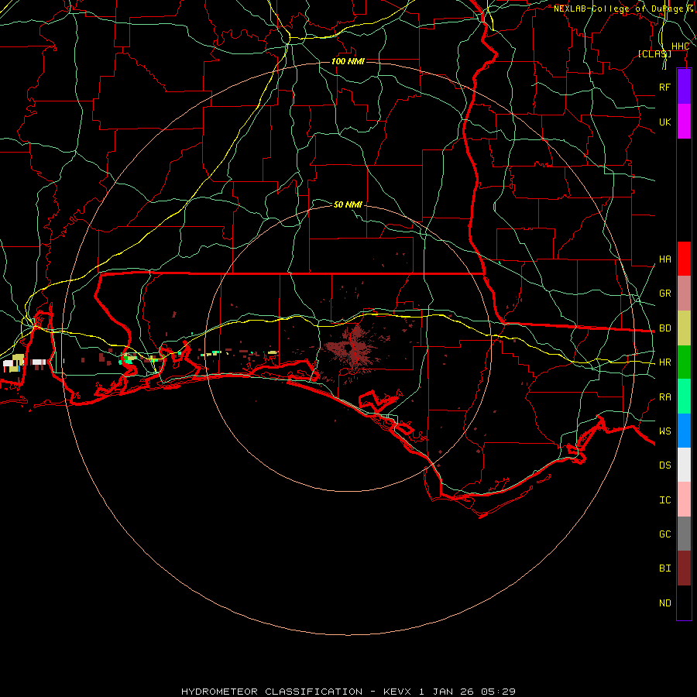The image size is (697, 697).
Task: Click the HR green legend swatch
Action: click(x=684, y=362)
